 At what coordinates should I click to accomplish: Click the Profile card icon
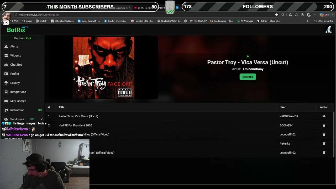[x=6, y=74]
